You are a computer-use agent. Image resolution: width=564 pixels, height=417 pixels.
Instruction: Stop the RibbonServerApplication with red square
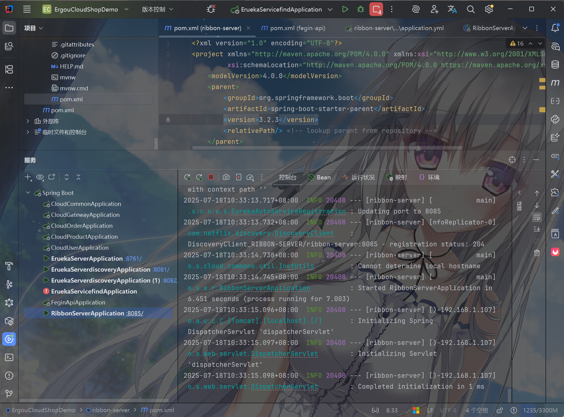211,177
